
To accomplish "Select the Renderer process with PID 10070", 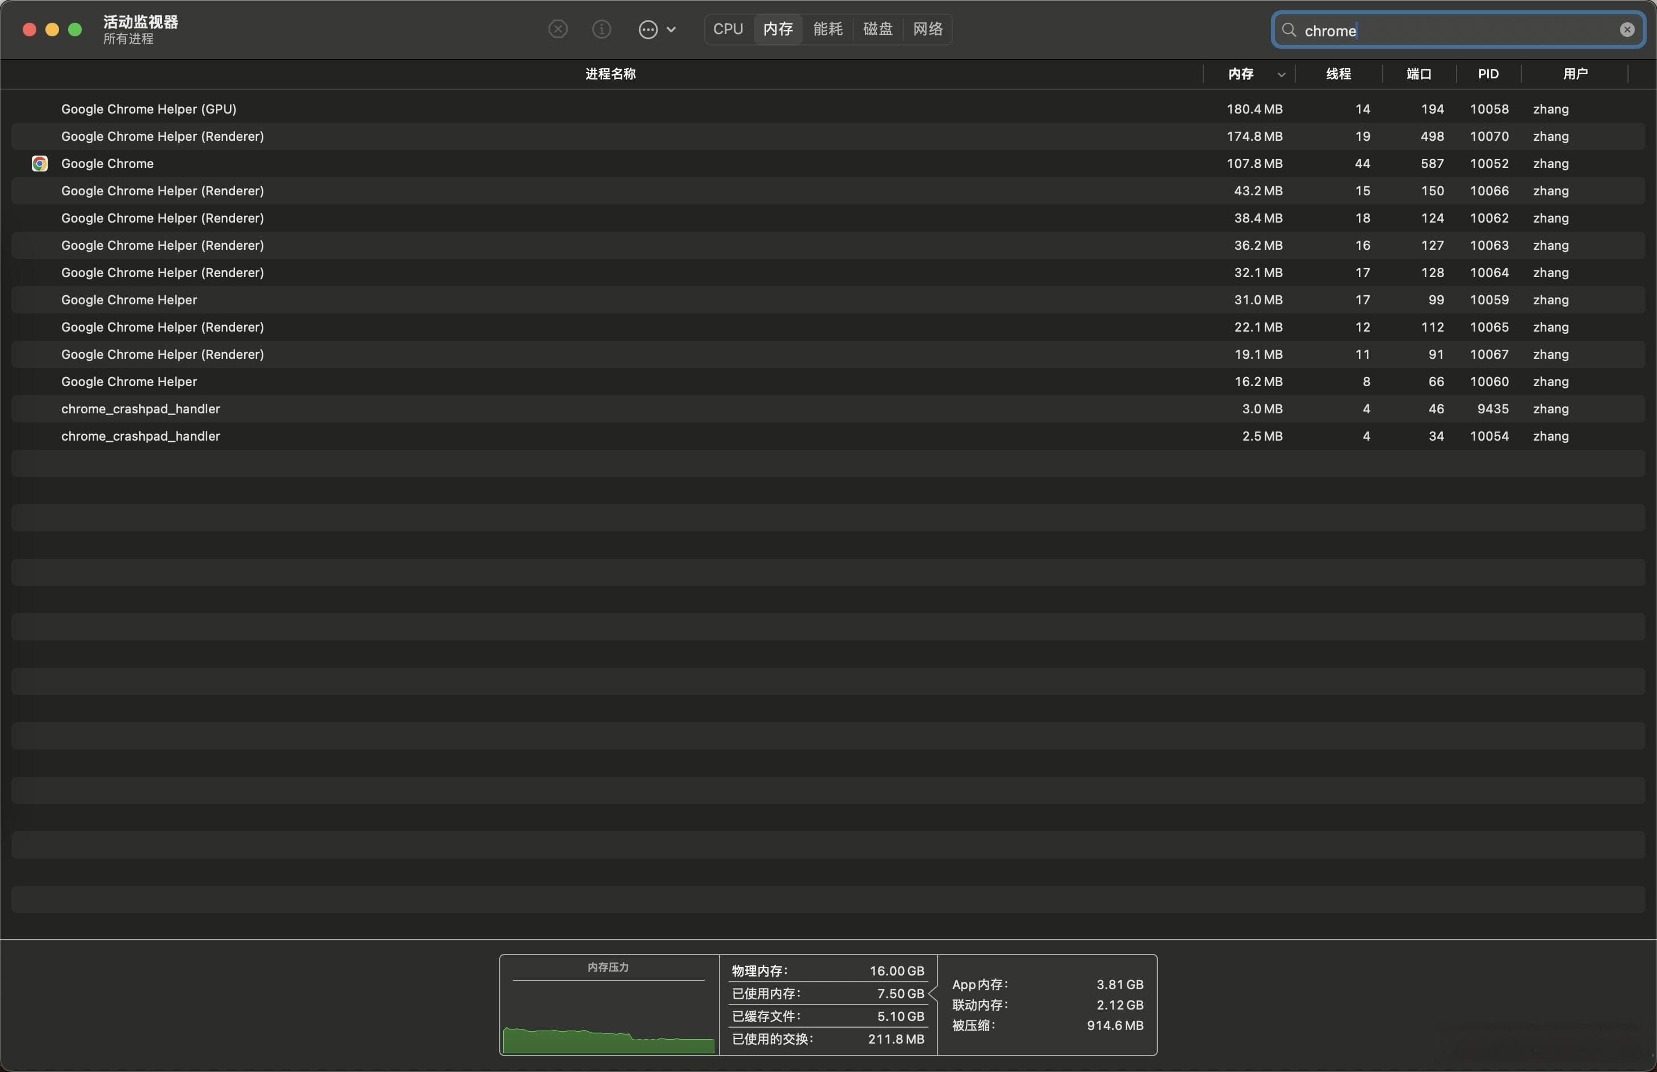I will tap(829, 136).
